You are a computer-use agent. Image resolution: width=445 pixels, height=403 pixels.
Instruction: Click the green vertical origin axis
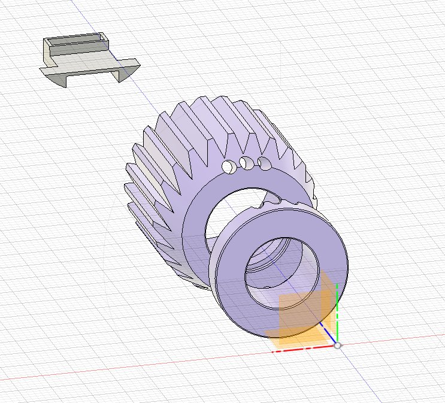coord(337,313)
